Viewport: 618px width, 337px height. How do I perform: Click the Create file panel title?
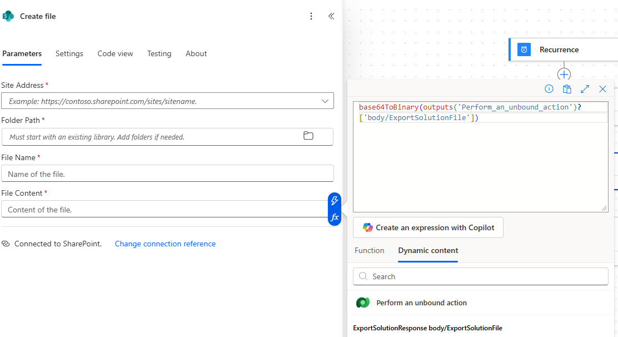38,16
